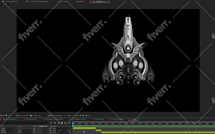Viewport: 215px width, 134px height.
Task: Toggle the Draft 3D timeline icon
Action: pyautogui.click(x=55, y=123)
